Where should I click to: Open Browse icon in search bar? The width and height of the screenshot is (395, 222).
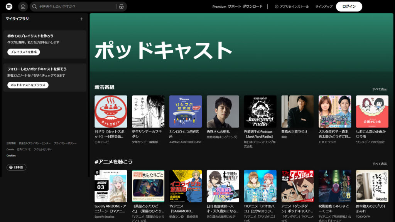(121, 7)
